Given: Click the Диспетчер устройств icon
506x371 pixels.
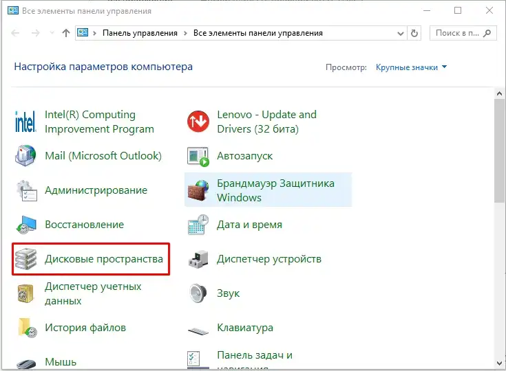Looking at the screenshot, I should 198,259.
